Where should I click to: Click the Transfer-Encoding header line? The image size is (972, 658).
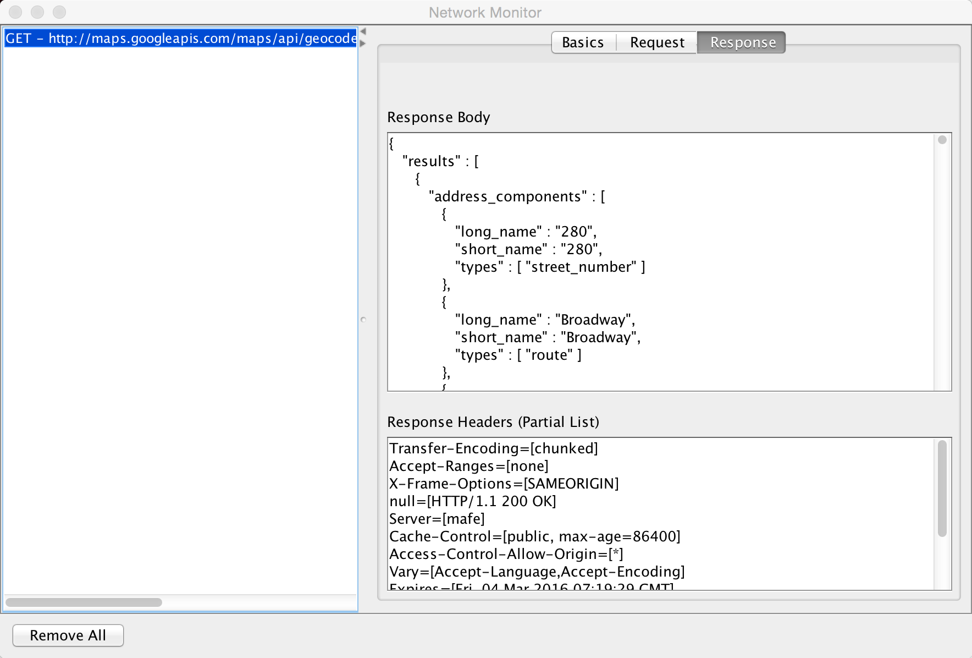(x=493, y=448)
